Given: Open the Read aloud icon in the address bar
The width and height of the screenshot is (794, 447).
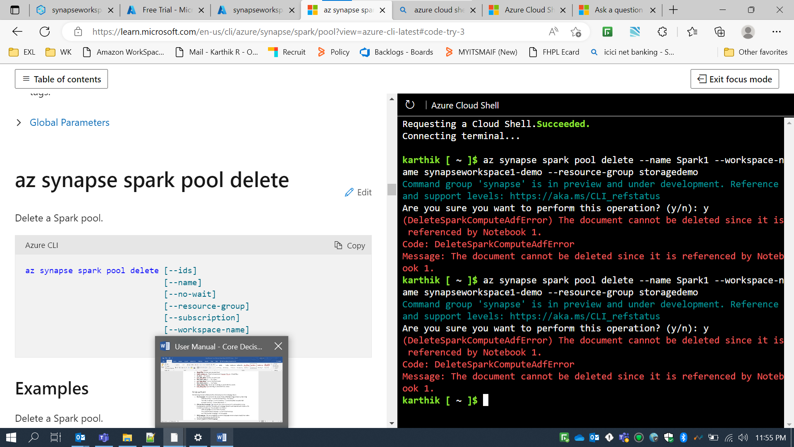Looking at the screenshot, I should [553, 32].
